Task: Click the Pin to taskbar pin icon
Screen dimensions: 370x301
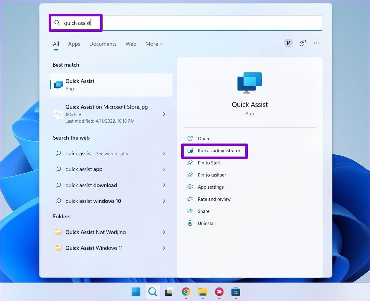Action: coord(190,175)
